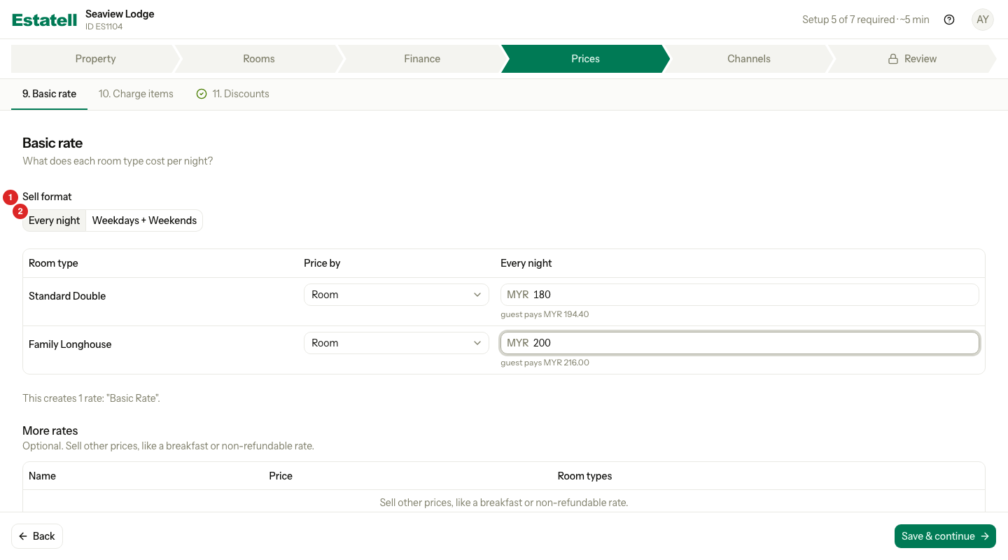Image resolution: width=1008 pixels, height=560 pixels.
Task: Click the Seaview Lodge property name
Action: coord(120,14)
